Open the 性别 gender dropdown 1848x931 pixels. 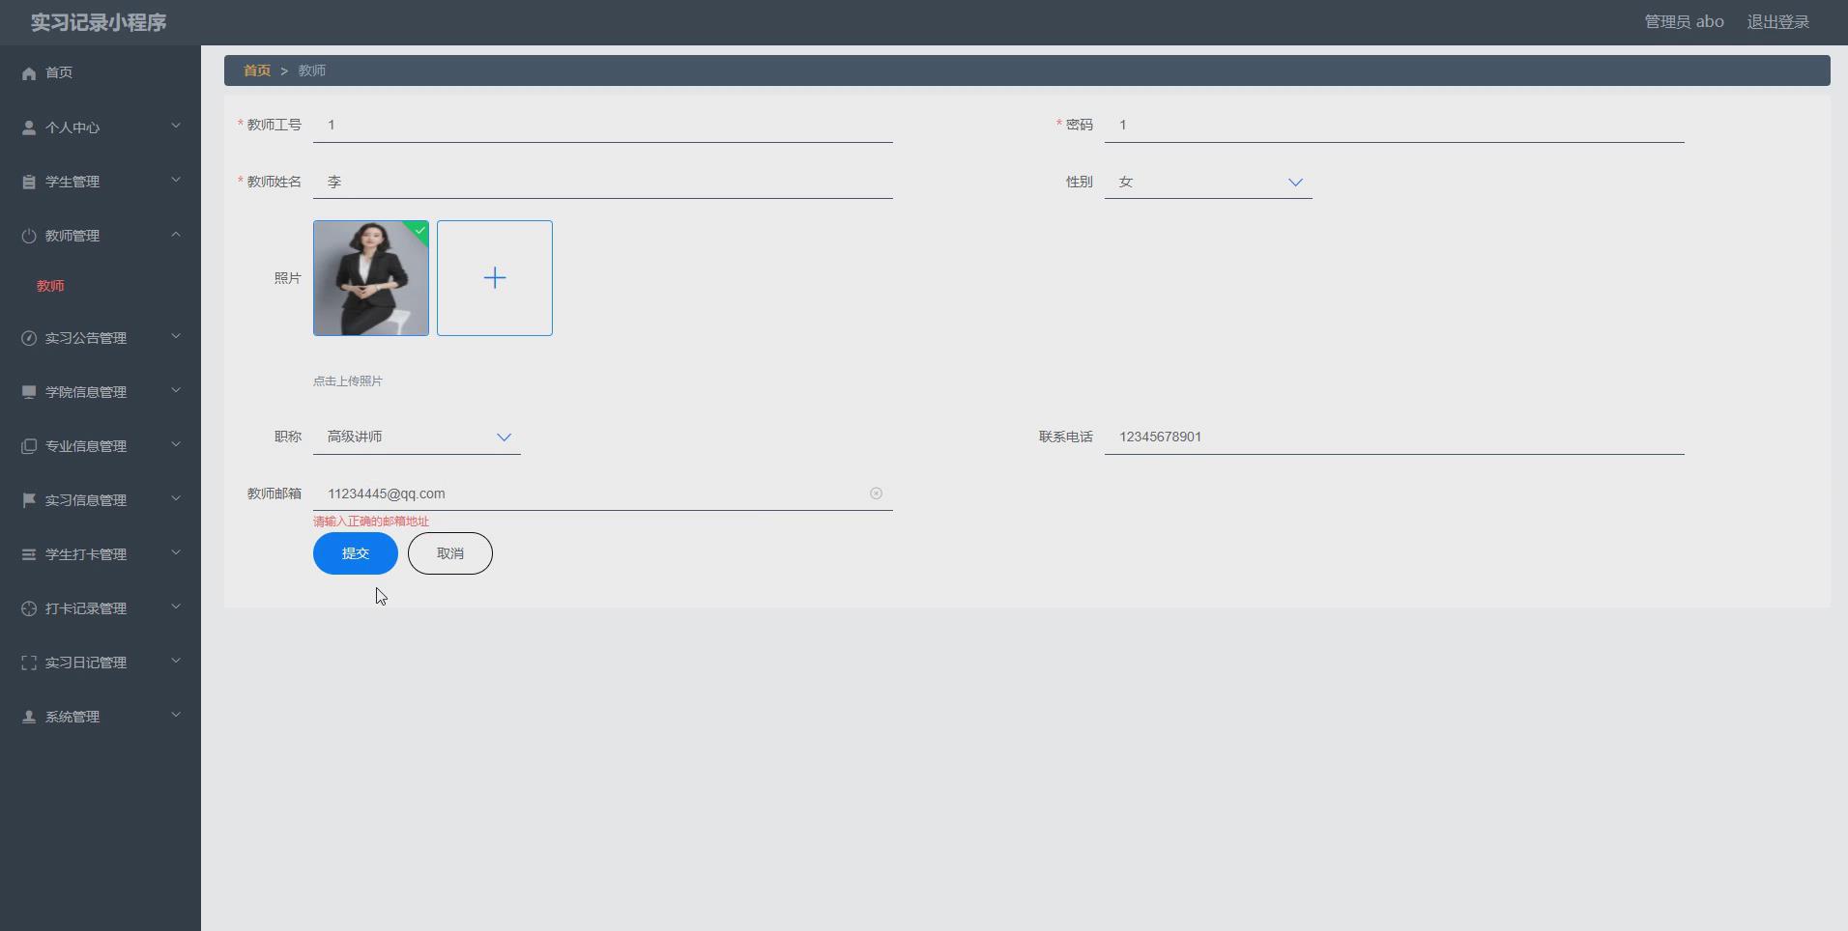1295,182
